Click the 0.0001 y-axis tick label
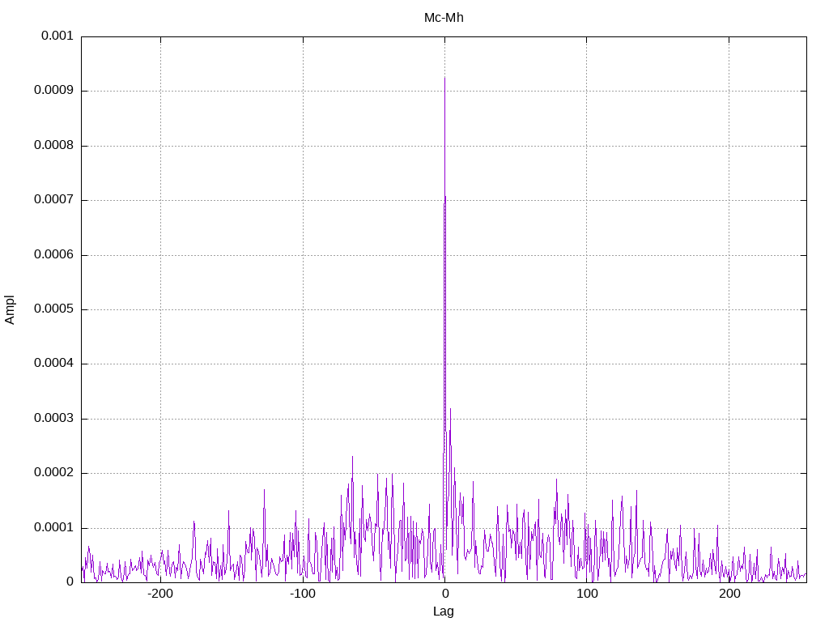Screen dimensions: 829x622 (53, 528)
